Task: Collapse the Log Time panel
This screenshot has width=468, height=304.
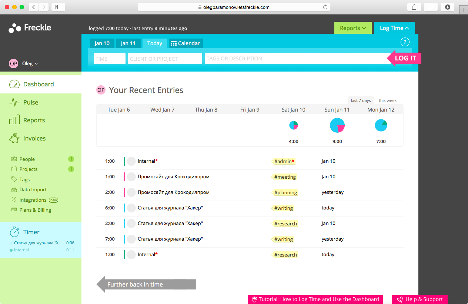Action: [x=394, y=28]
